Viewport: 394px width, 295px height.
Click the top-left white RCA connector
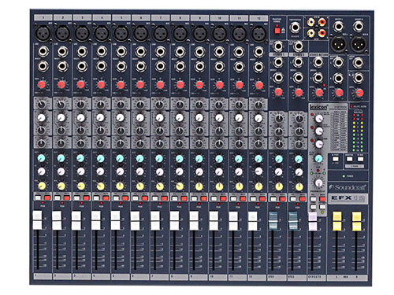tap(311, 22)
